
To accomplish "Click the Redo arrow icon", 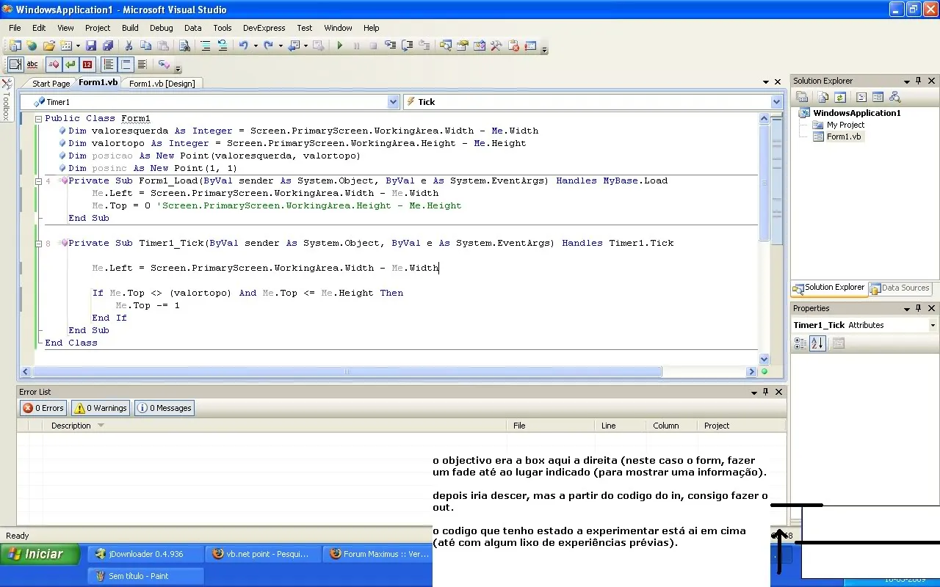I will coord(269,45).
